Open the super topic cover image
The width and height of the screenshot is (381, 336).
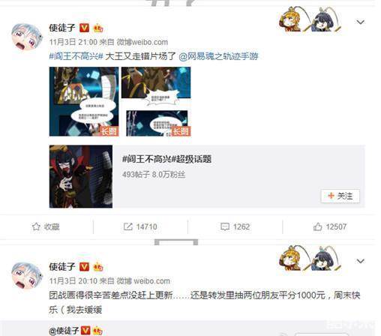pos(81,176)
